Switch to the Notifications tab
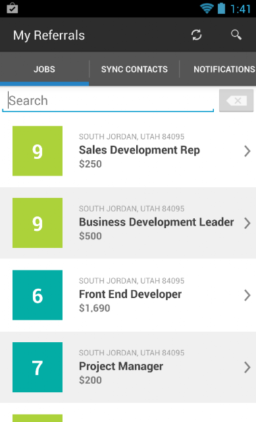The image size is (256, 422). coord(224,69)
